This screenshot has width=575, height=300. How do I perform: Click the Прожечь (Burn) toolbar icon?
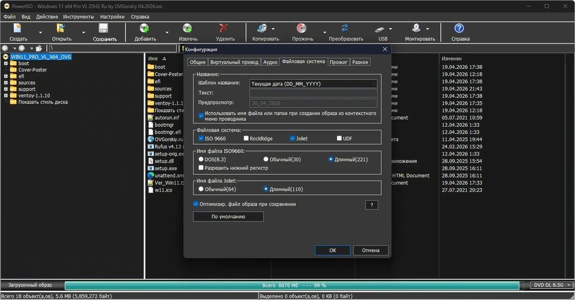point(301,28)
